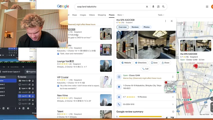Click the five-star rating bar
This screenshot has width=213, height=120.
(140, 116)
